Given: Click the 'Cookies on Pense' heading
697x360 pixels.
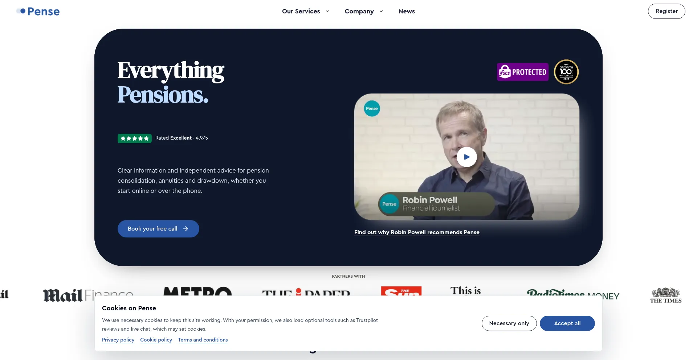Looking at the screenshot, I should click(129, 308).
